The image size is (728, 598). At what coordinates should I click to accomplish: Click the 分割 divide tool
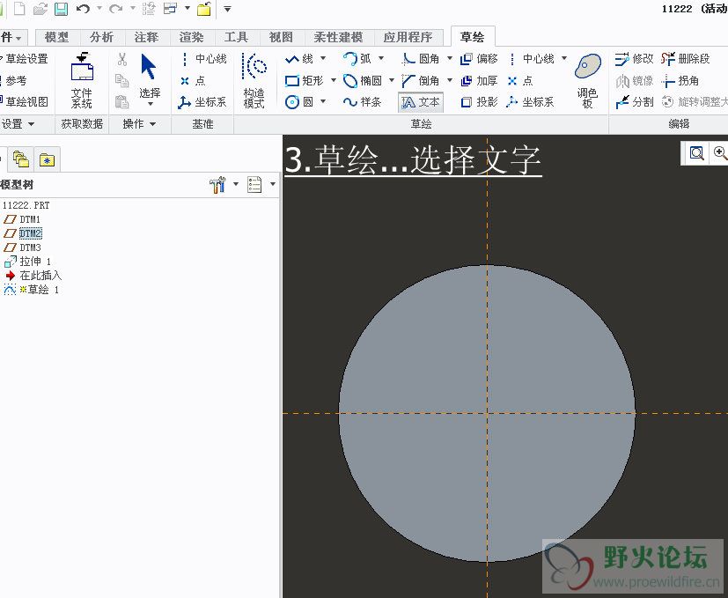pos(634,102)
